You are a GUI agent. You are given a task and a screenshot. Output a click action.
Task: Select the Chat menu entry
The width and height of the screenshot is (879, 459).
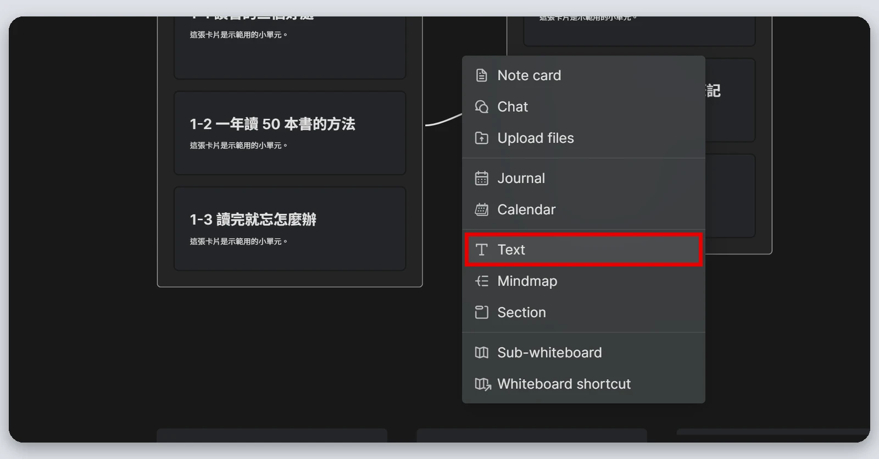[x=583, y=106]
